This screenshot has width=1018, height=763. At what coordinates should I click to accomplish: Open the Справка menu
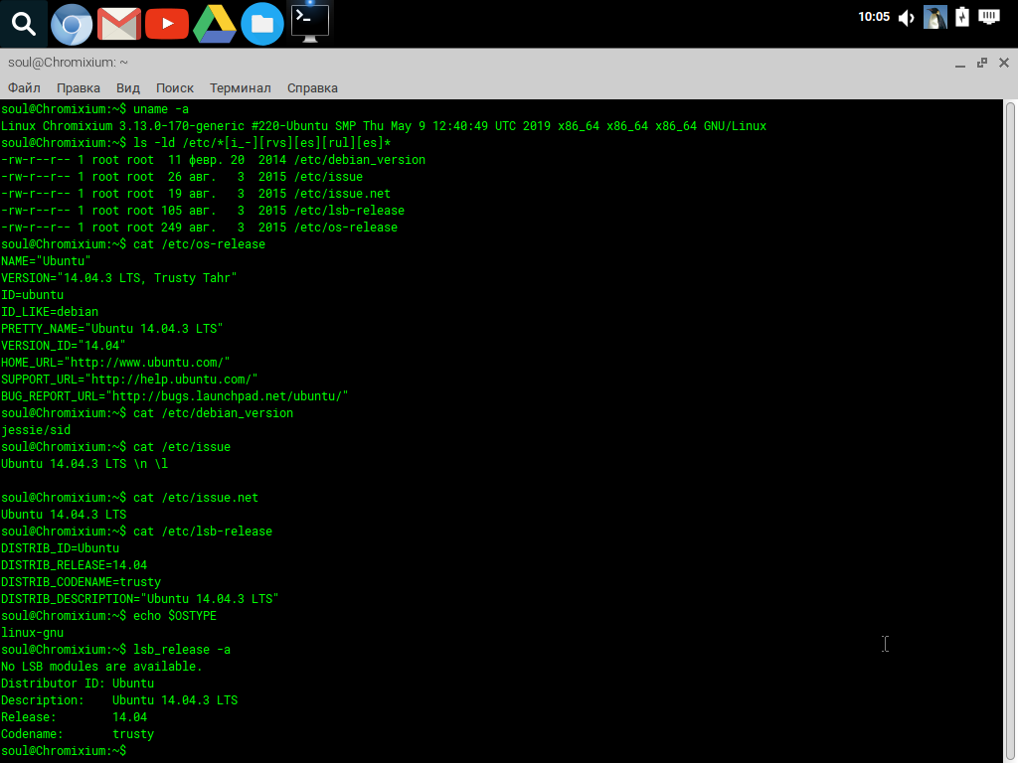tap(312, 88)
